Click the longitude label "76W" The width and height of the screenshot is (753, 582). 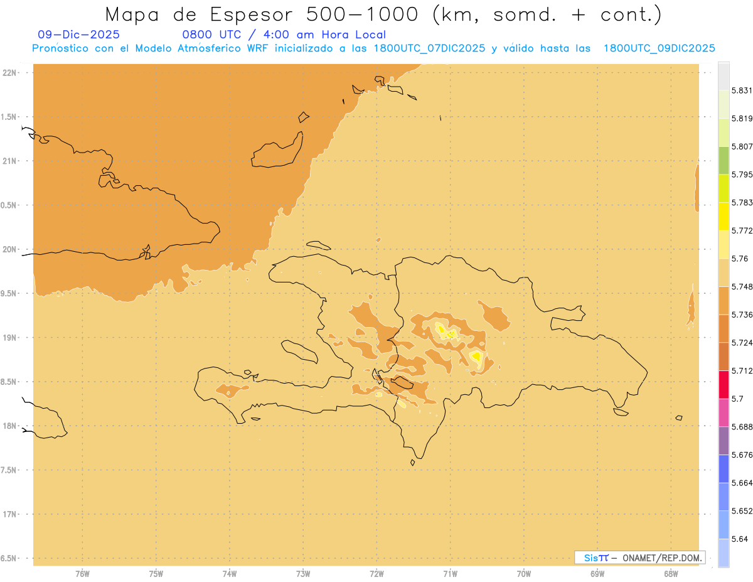coord(82,574)
